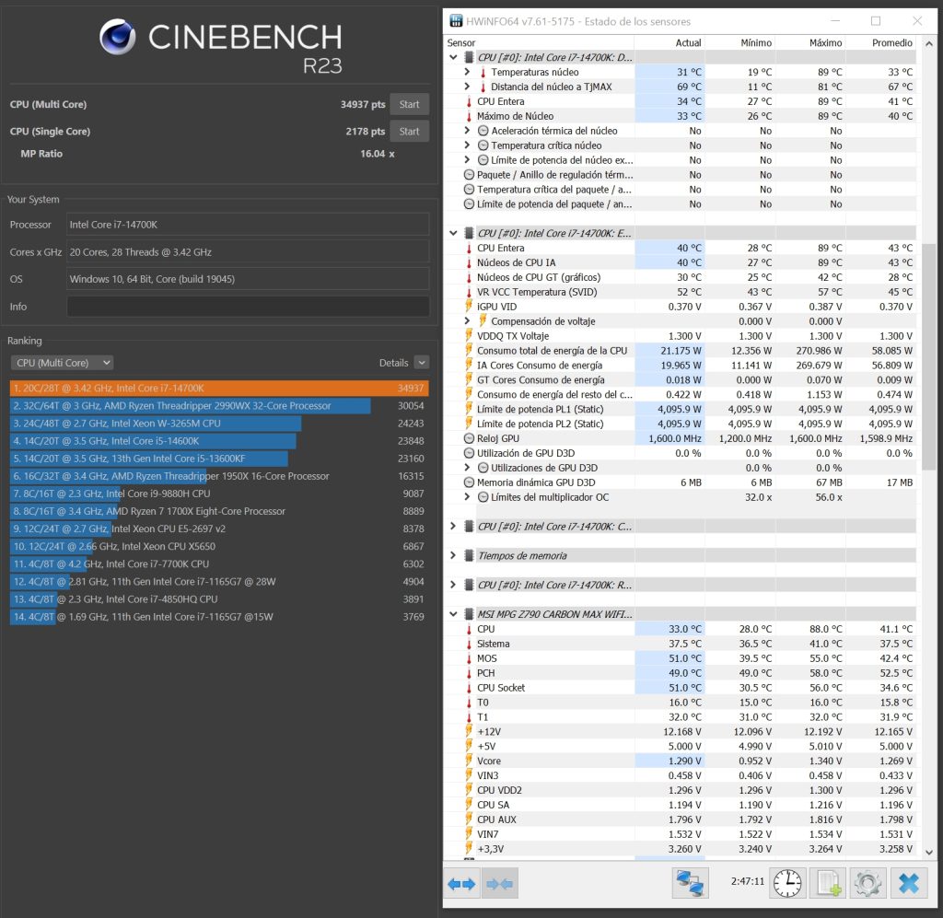Expand Tiempos de memoria group
Image resolution: width=943 pixels, height=918 pixels.
tap(453, 555)
